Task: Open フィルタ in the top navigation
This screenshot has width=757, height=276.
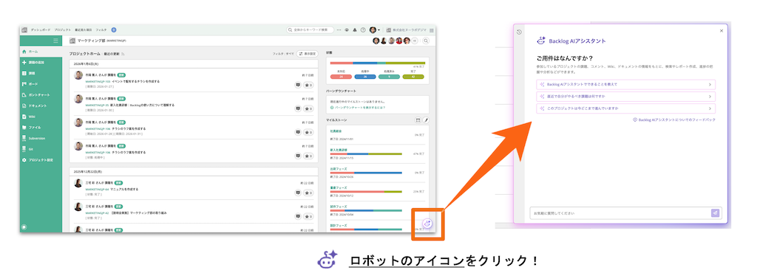Action: pyautogui.click(x=101, y=30)
